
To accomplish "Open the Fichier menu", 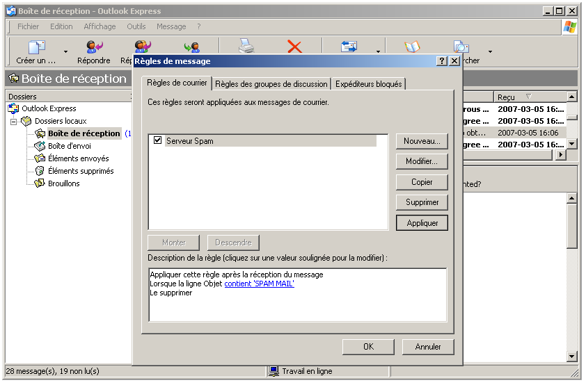I will (x=28, y=26).
